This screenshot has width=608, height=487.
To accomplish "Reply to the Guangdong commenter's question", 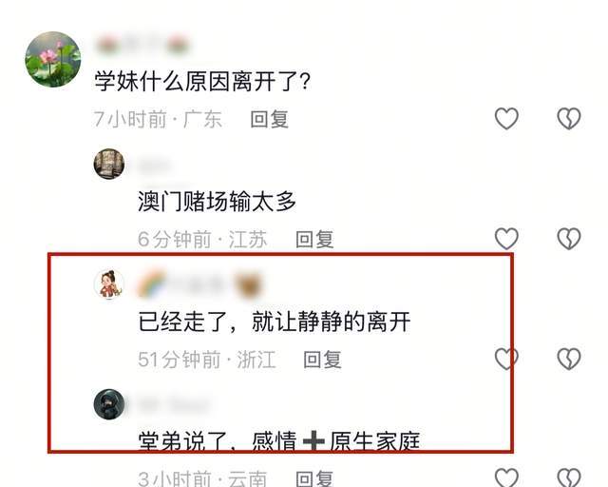I will point(269,119).
